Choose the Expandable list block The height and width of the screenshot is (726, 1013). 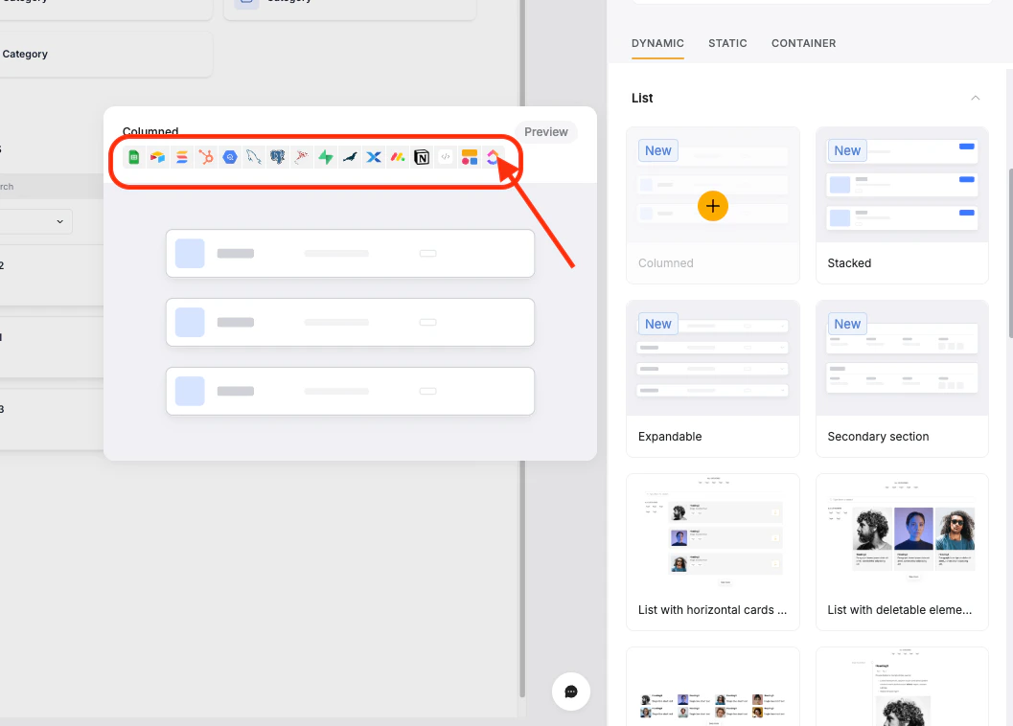[713, 378]
